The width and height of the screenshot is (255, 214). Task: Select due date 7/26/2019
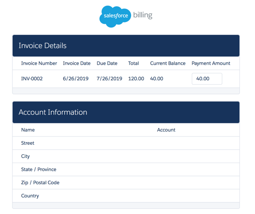tap(109, 79)
